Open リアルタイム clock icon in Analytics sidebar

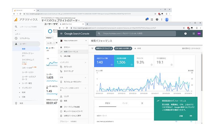tap(16, 38)
